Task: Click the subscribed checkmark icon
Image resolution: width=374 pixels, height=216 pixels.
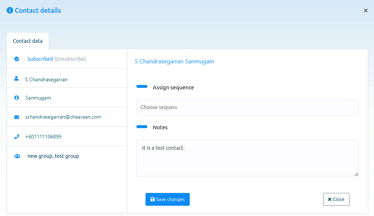Action: point(17,59)
